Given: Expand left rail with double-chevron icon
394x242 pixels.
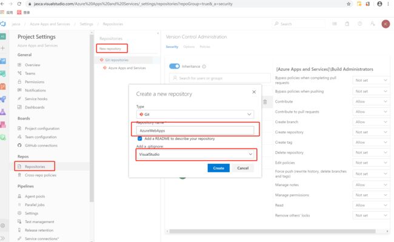Looking at the screenshot, I should (x=2, y=238).
